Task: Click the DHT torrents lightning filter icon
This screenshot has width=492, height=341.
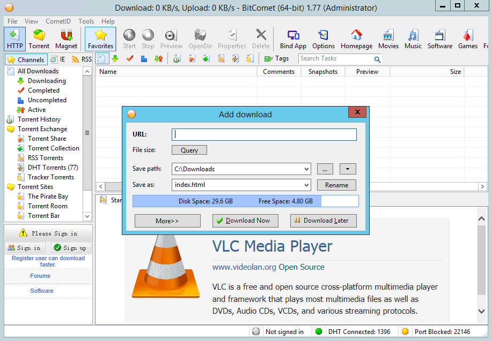Action: (x=236, y=58)
